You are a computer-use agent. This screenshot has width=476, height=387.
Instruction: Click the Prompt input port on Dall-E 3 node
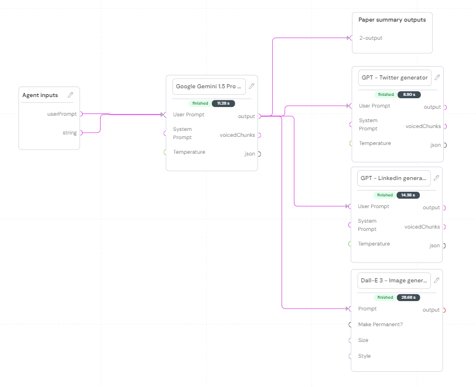tap(350, 309)
